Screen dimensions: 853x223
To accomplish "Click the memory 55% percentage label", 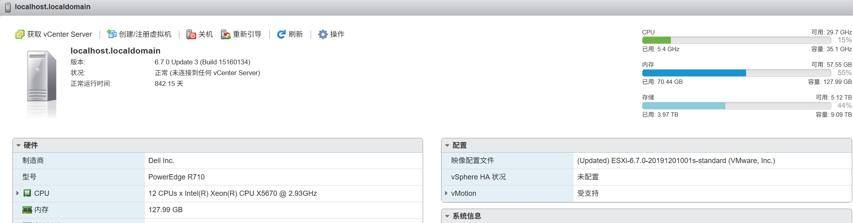I will pyautogui.click(x=845, y=73).
